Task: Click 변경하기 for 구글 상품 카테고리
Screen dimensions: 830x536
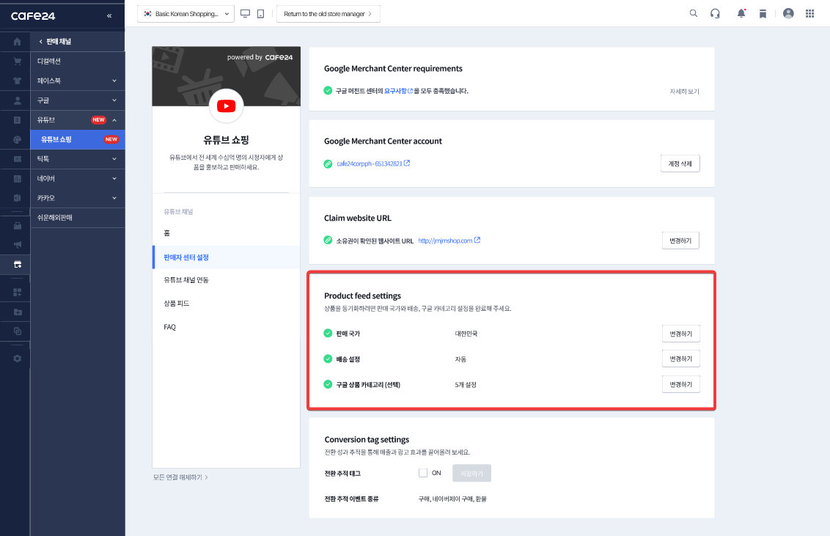Action: 680,384
